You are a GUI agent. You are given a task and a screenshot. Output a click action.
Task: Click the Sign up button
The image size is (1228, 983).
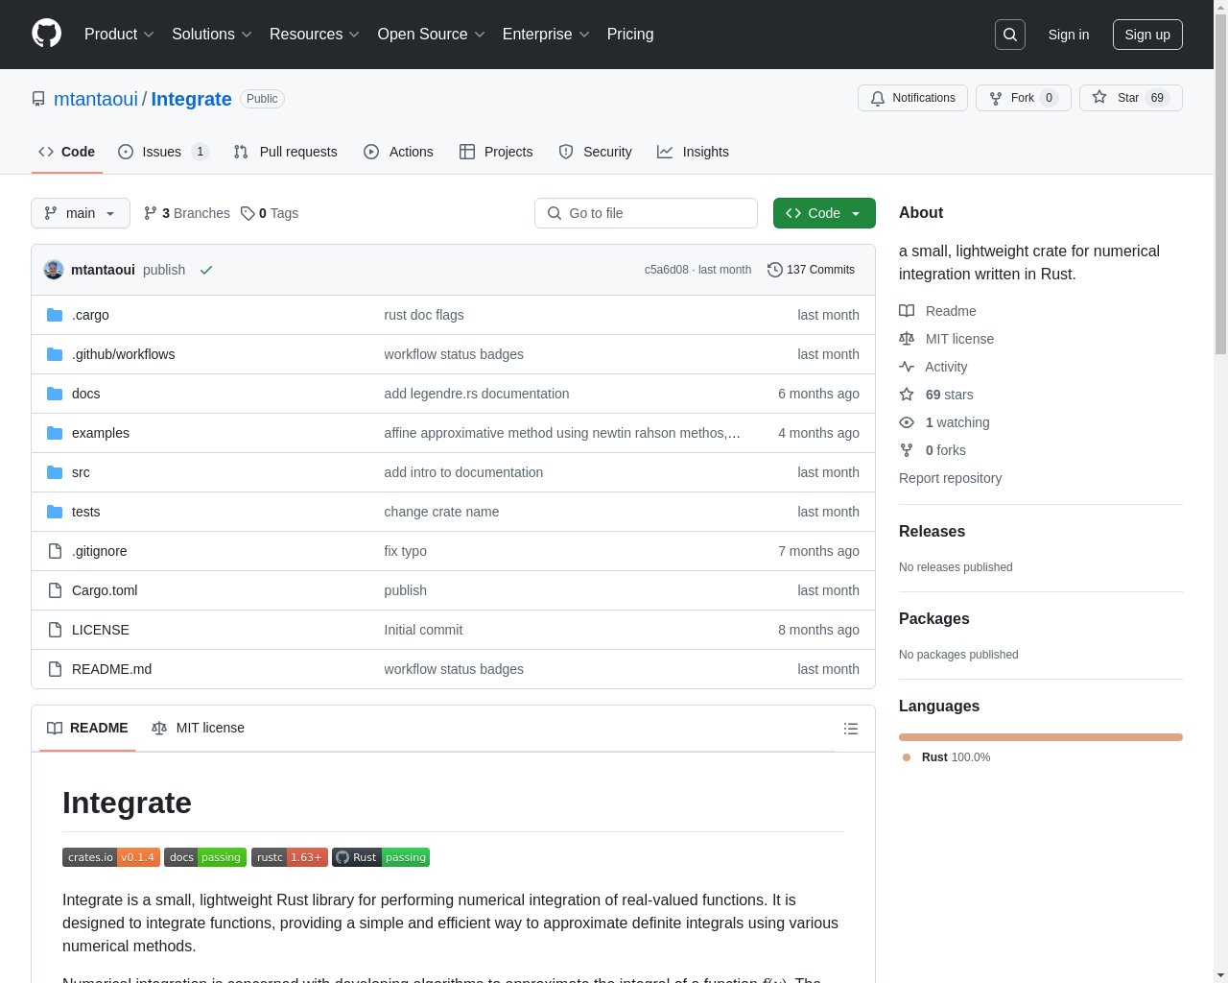(x=1147, y=35)
